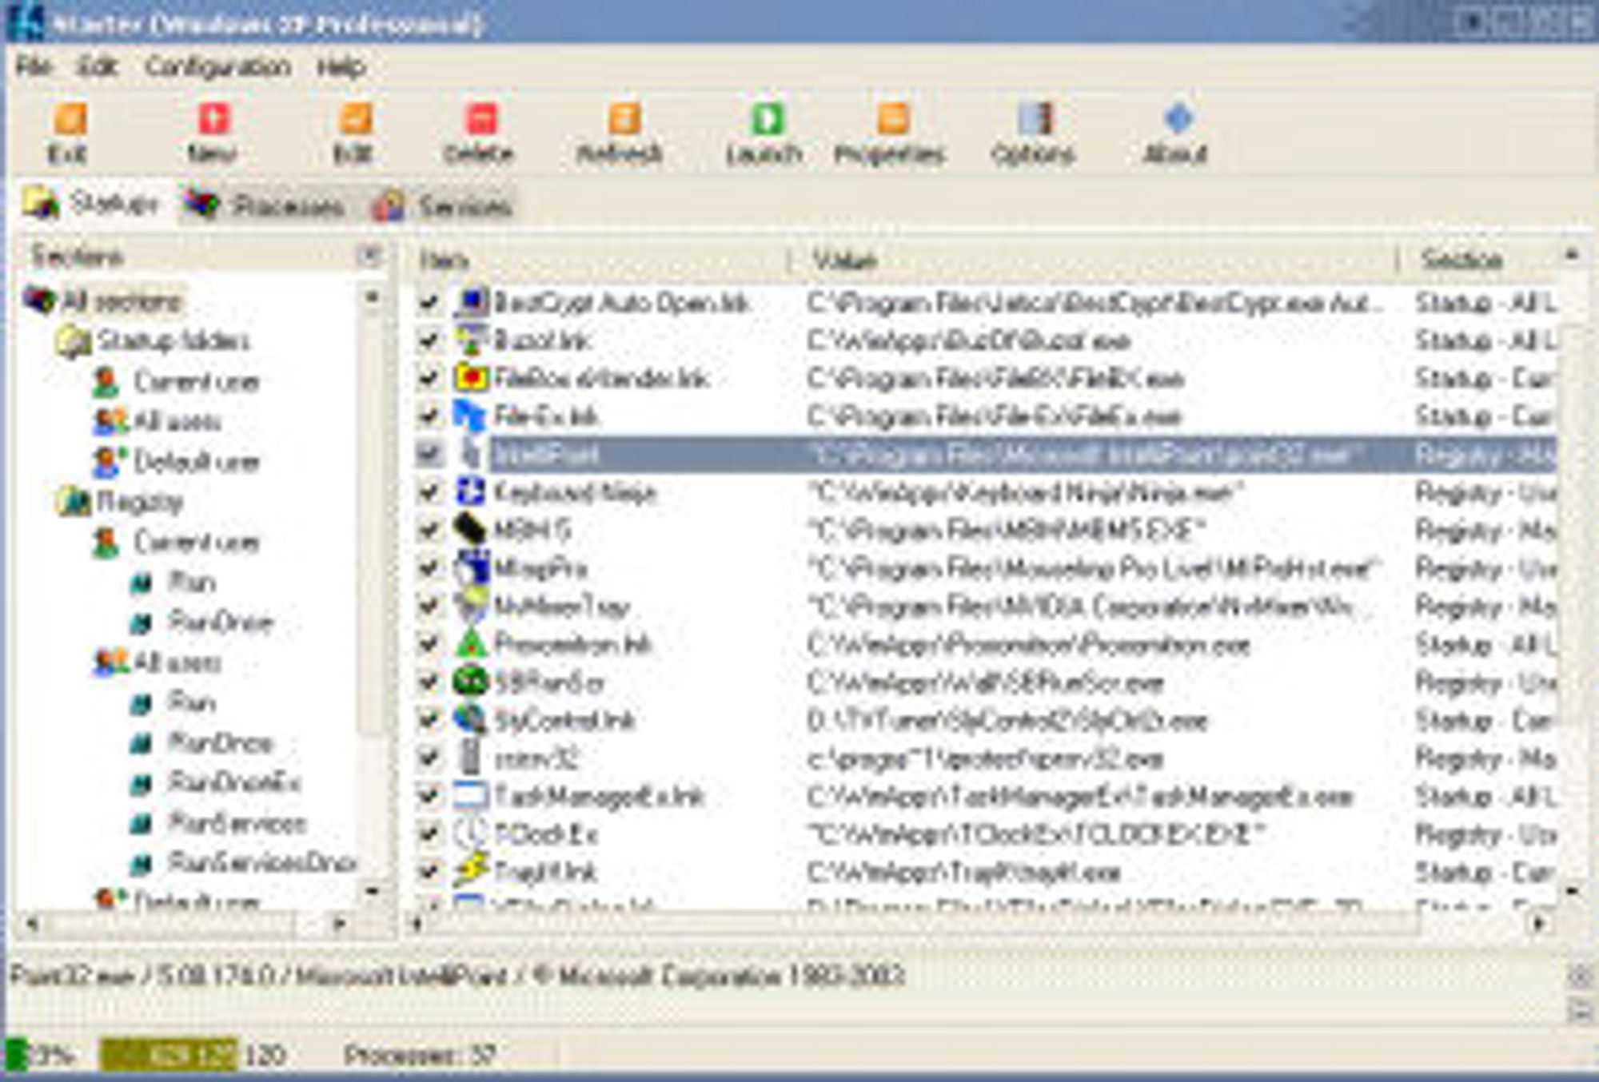Image resolution: width=1599 pixels, height=1082 pixels.
Task: Select the SlyControl.lnk globe icon
Action: tap(471, 719)
